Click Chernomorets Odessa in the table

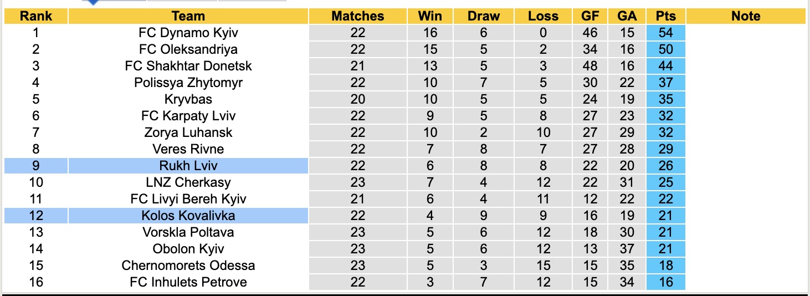(x=188, y=266)
